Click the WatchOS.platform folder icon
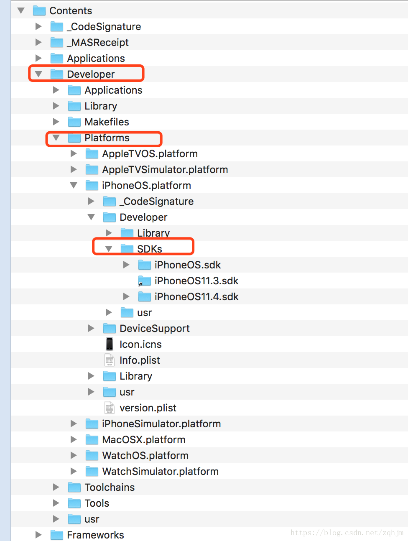Viewport: 408px width, 541px height. [x=92, y=455]
